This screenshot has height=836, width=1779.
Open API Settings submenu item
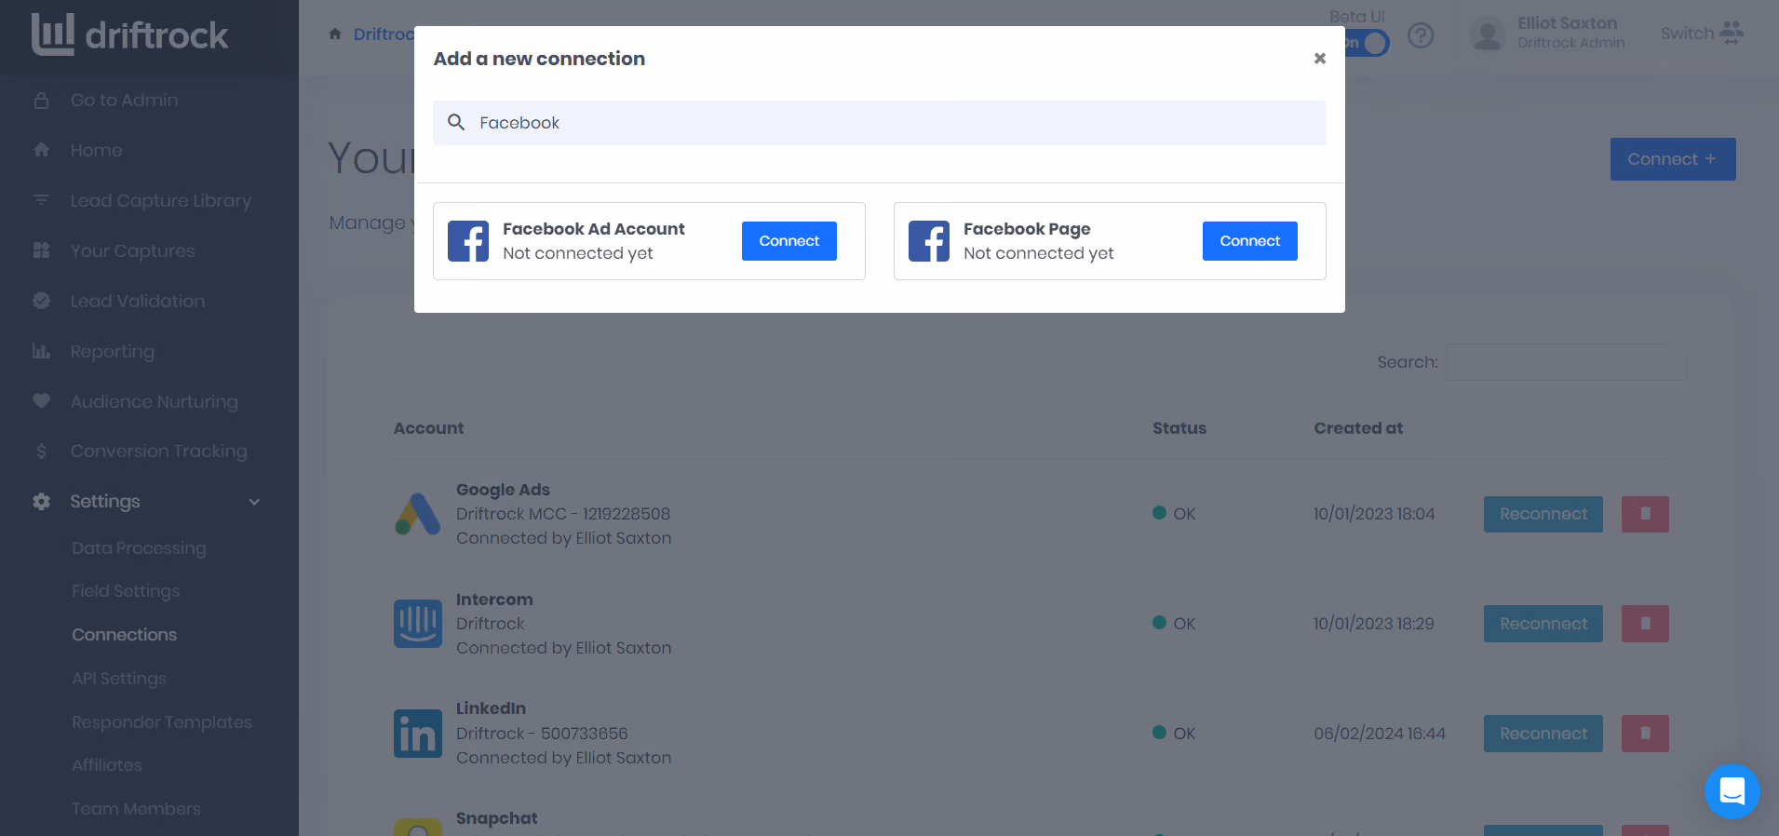click(x=119, y=679)
